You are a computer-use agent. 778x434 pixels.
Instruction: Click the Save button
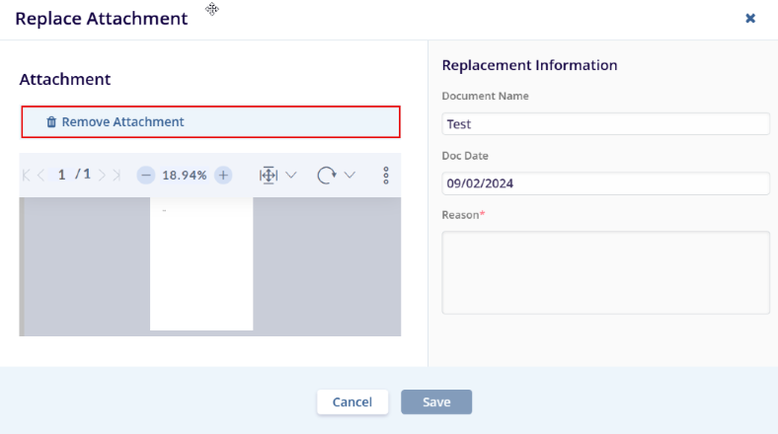click(436, 401)
